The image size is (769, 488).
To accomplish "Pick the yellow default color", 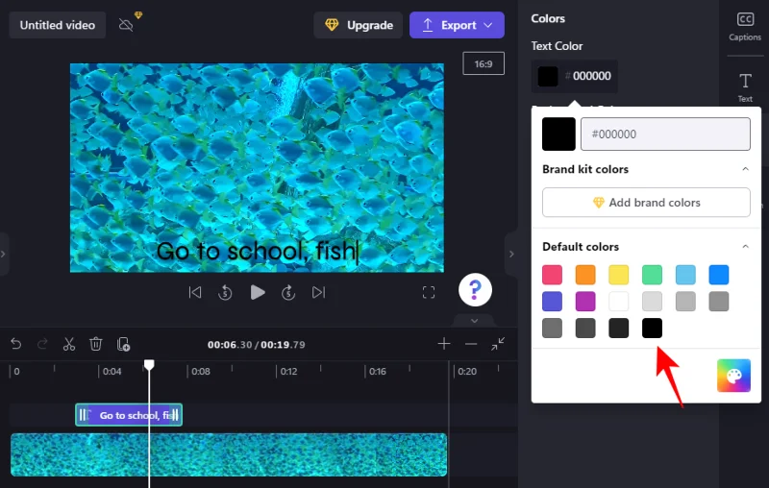I will pyautogui.click(x=618, y=275).
